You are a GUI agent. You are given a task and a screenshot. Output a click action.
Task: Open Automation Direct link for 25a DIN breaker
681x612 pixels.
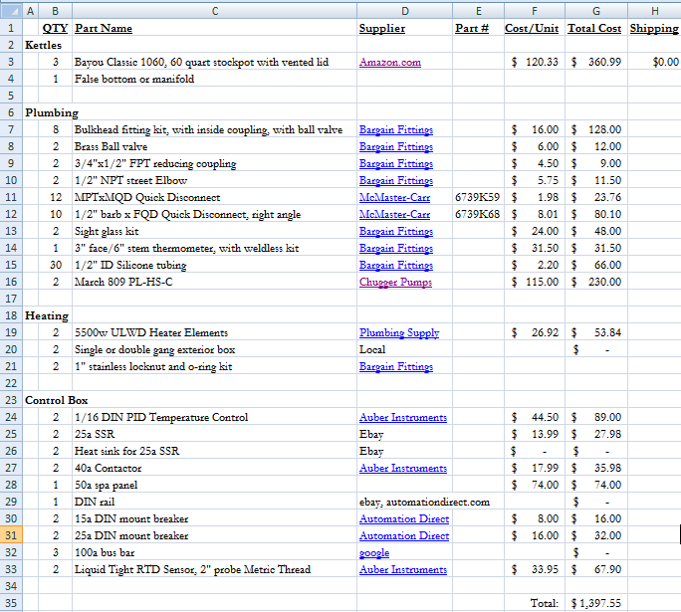(x=404, y=536)
